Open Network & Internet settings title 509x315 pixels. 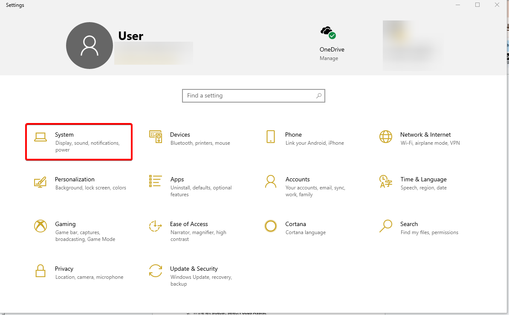(x=425, y=135)
